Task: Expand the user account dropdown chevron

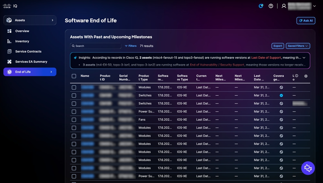Action: [314, 6]
